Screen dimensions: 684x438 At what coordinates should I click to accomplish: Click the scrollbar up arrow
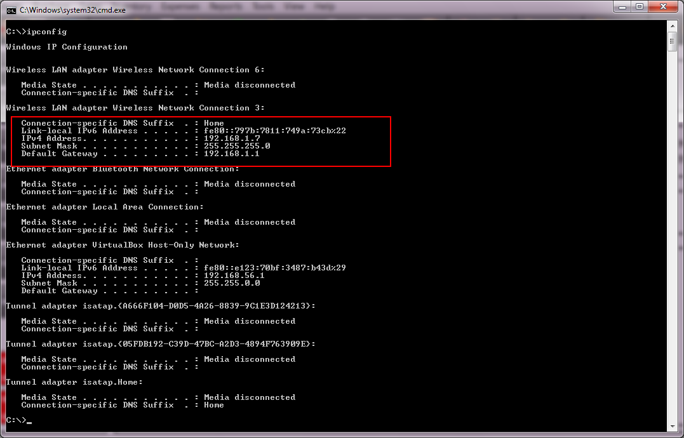tap(673, 25)
